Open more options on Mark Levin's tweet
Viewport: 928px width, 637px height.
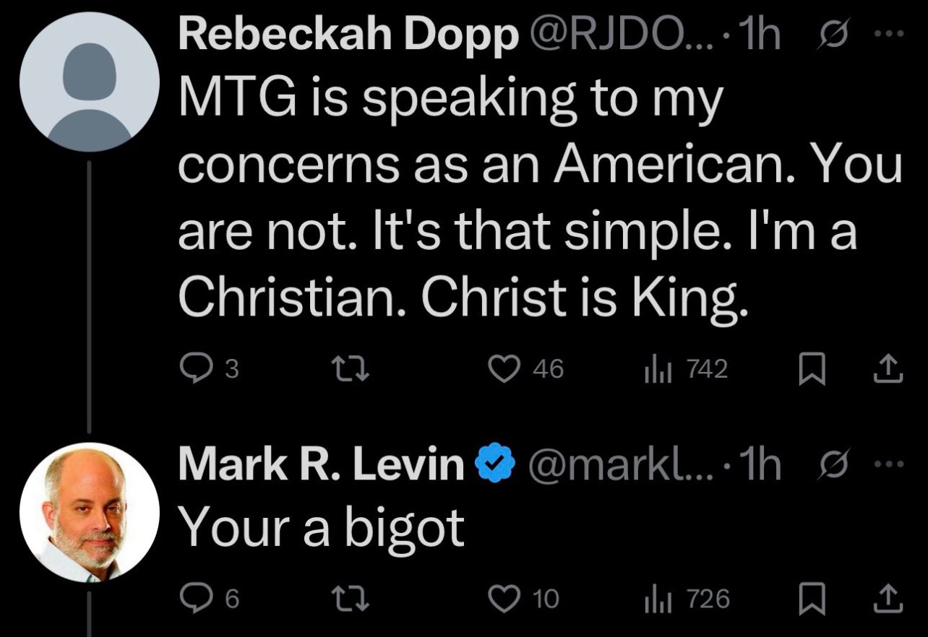pyautogui.click(x=888, y=464)
